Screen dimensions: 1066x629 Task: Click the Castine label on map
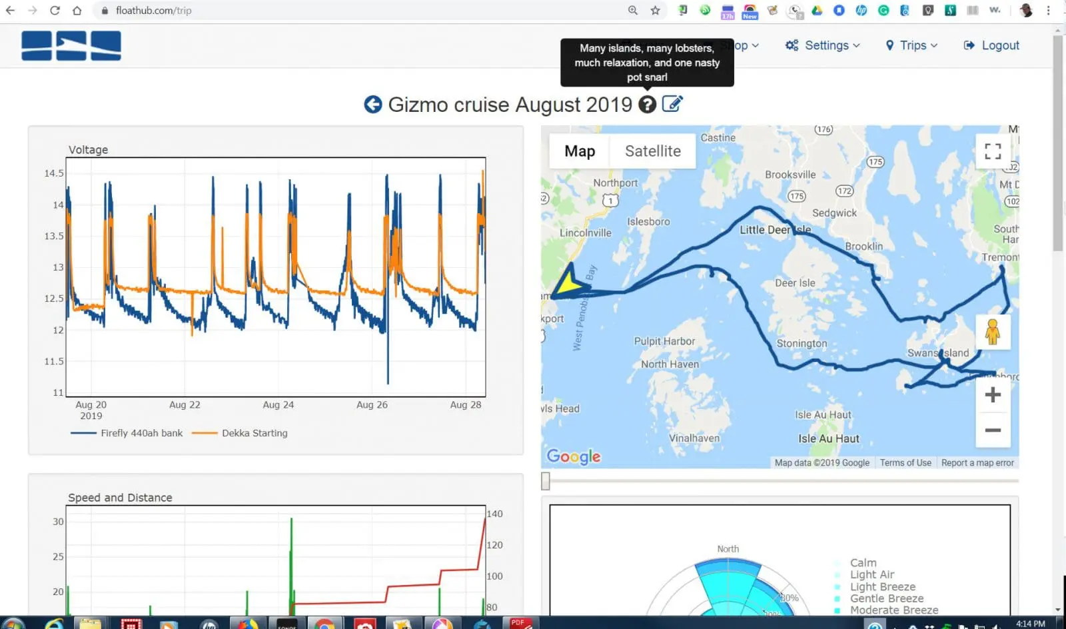(718, 138)
